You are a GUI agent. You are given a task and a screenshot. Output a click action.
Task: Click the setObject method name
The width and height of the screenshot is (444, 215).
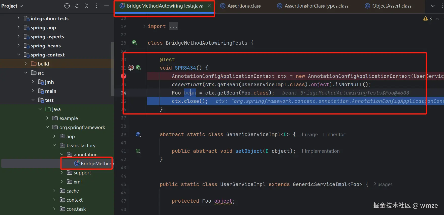(x=249, y=151)
